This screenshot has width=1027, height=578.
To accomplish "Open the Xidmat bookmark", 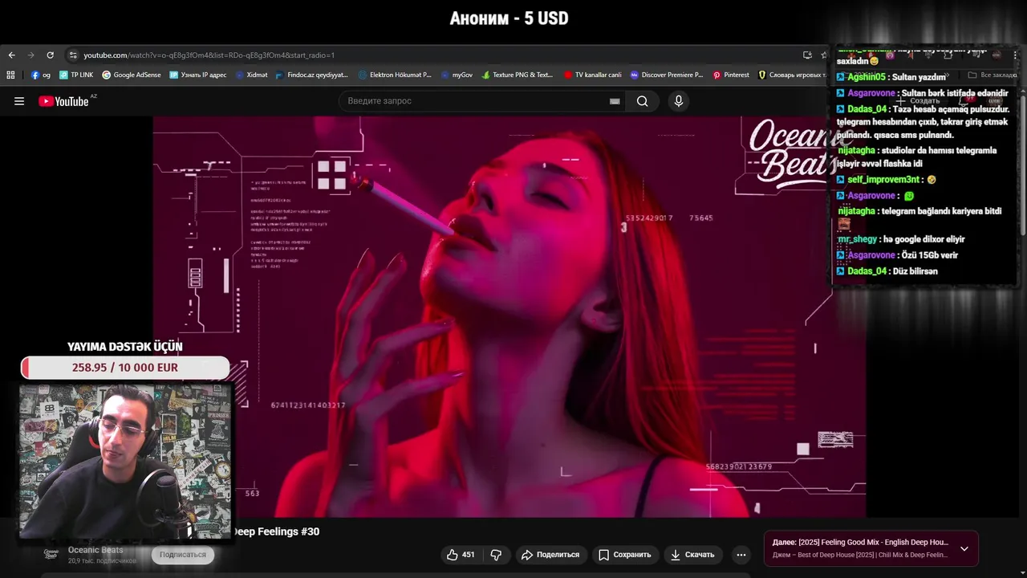I will (x=251, y=75).
